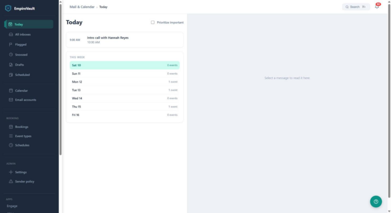Open Flagged messages label
391x213 pixels.
point(21,45)
